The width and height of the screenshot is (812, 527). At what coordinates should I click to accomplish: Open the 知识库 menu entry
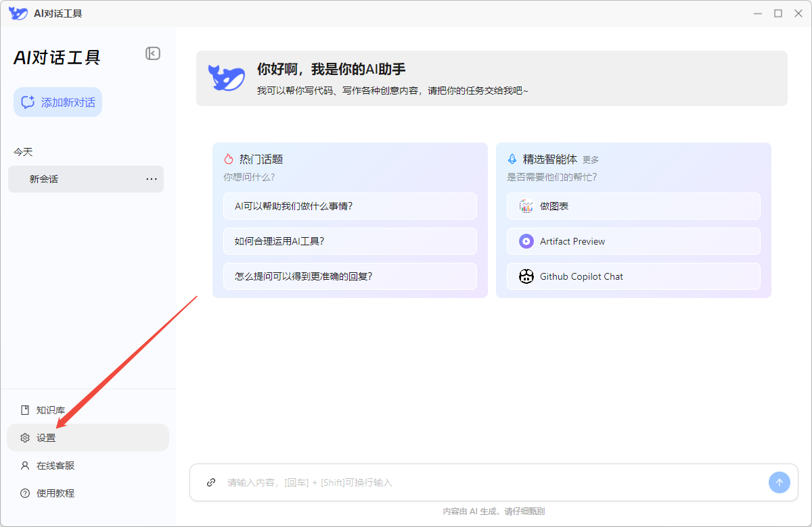[x=88, y=410]
